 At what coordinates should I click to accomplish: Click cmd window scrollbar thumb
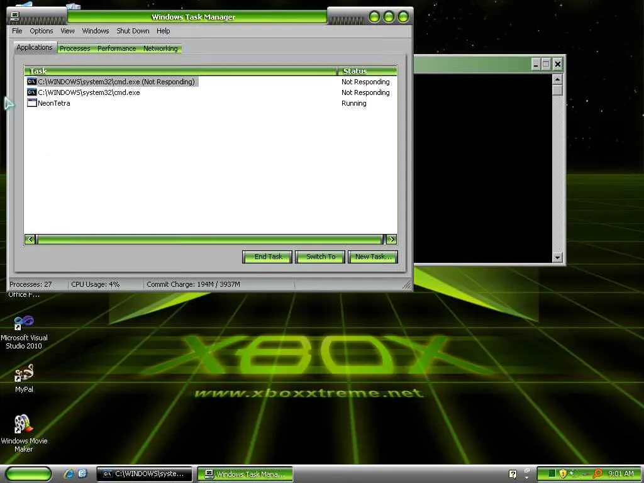tap(557, 90)
